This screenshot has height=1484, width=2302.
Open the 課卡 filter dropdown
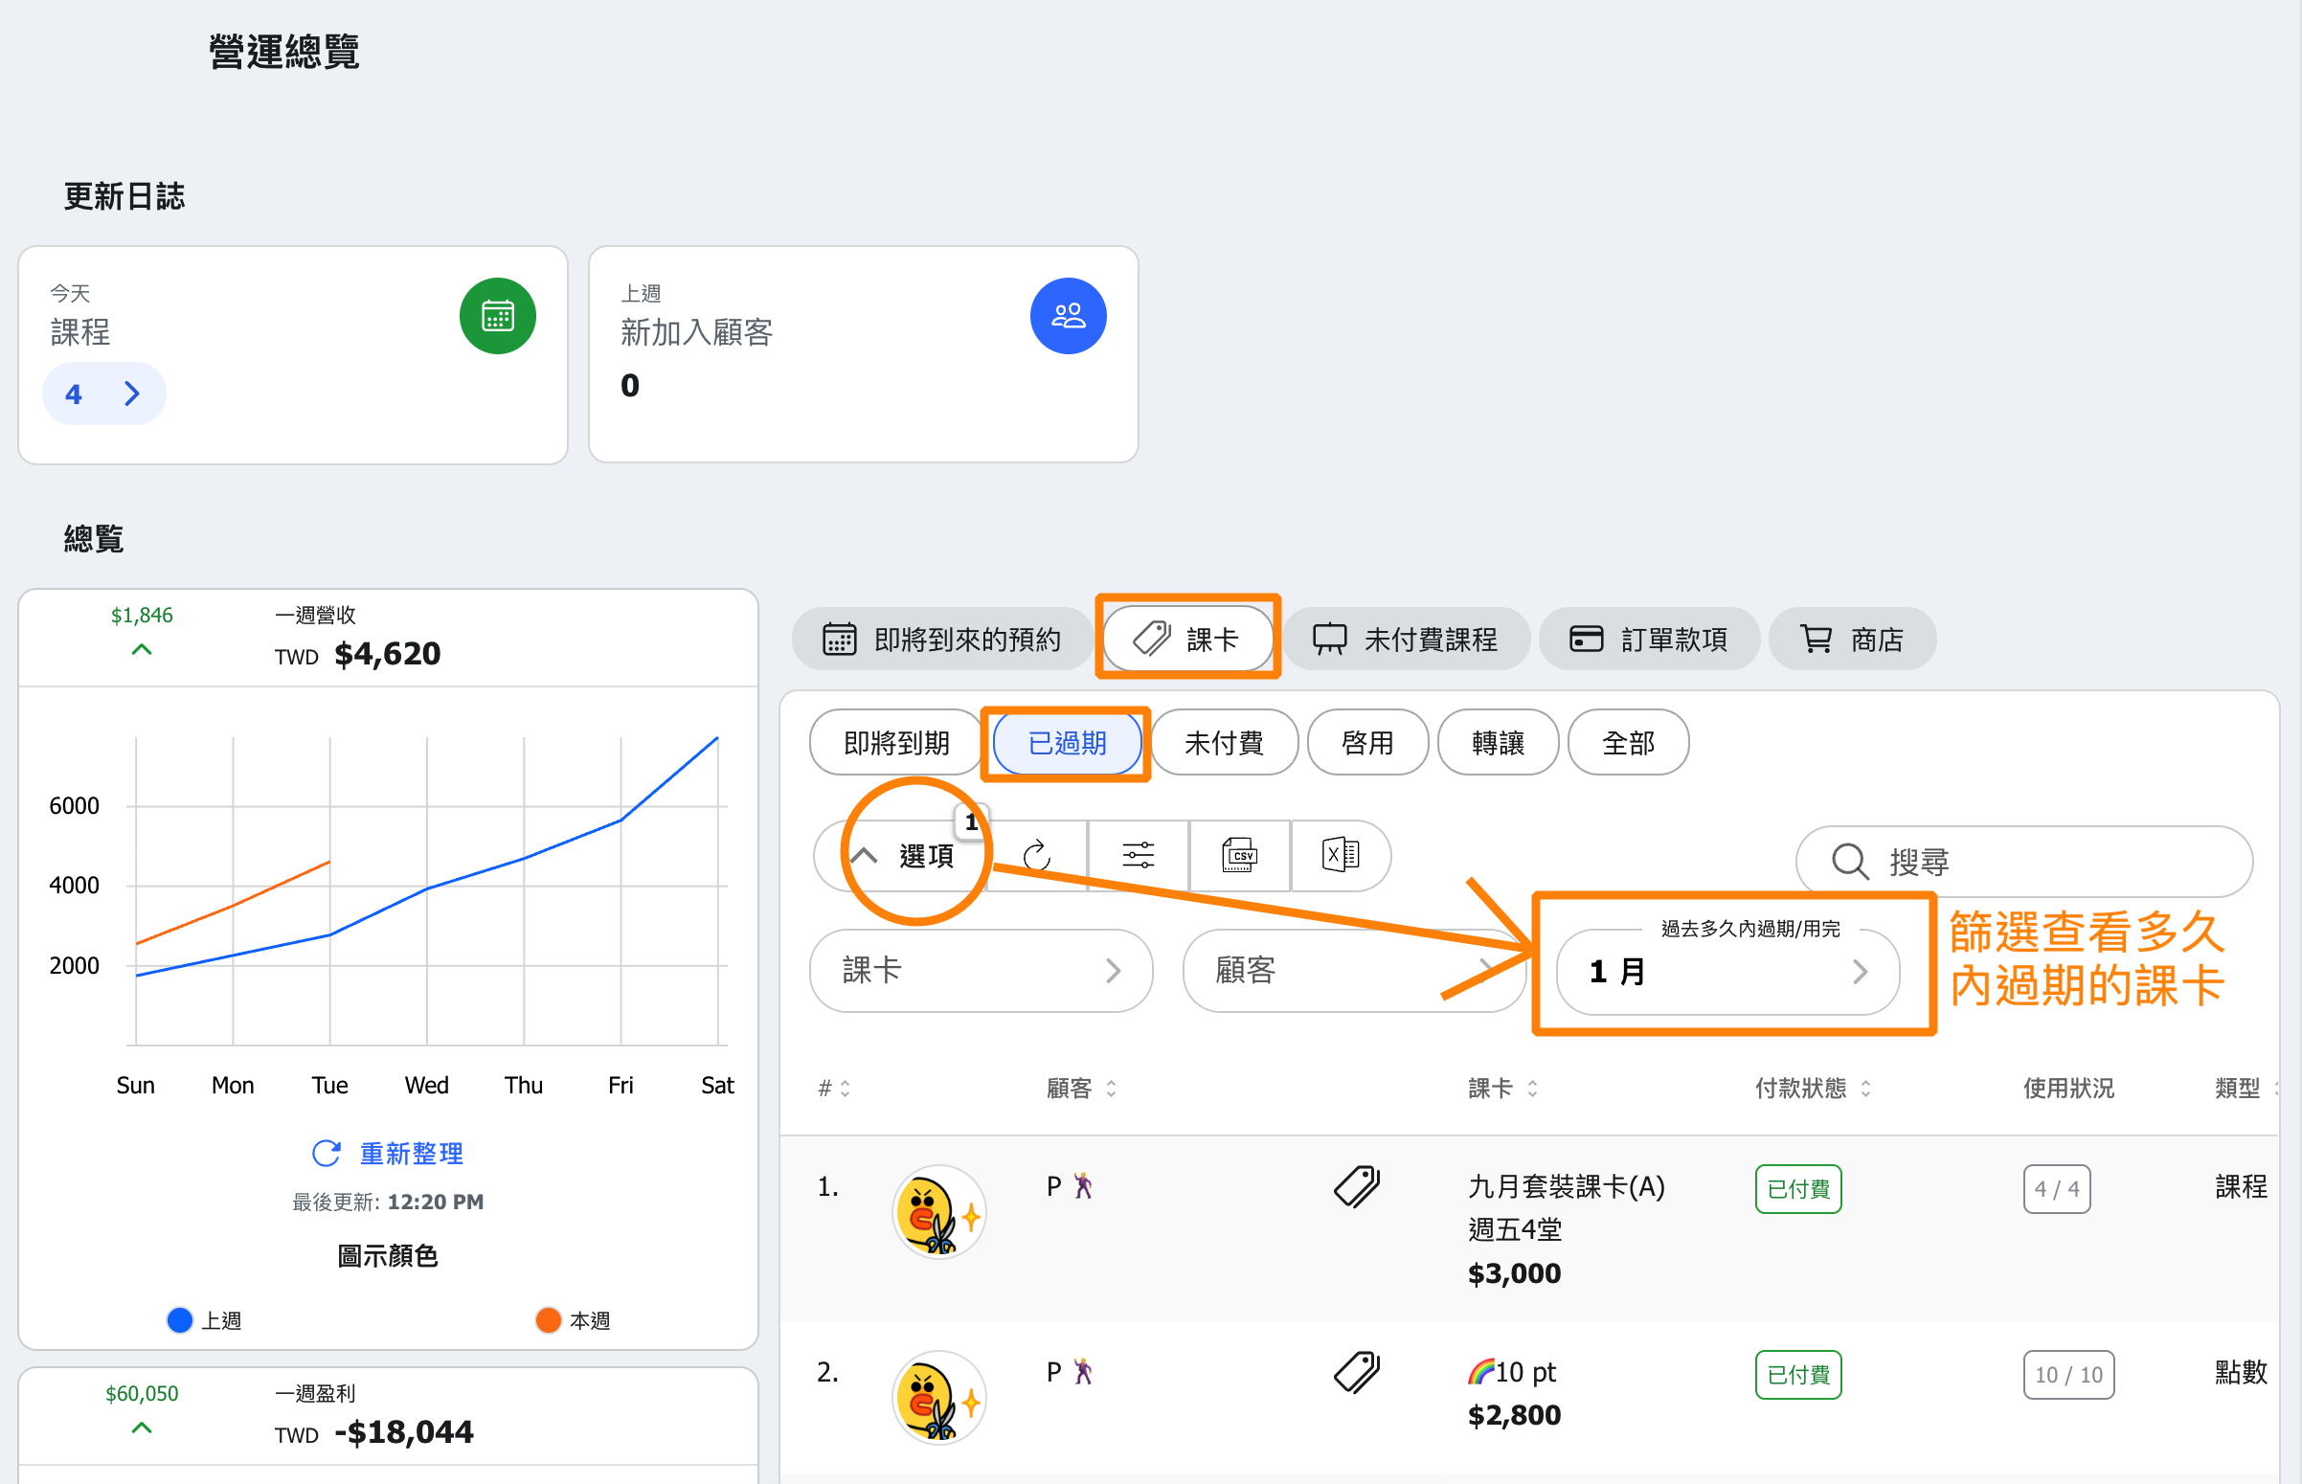pyautogui.click(x=980, y=971)
